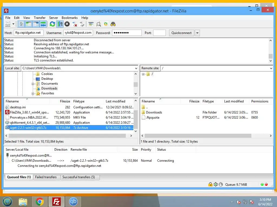
Task: Select the Cookies folder in local tree
Action: 47,74
